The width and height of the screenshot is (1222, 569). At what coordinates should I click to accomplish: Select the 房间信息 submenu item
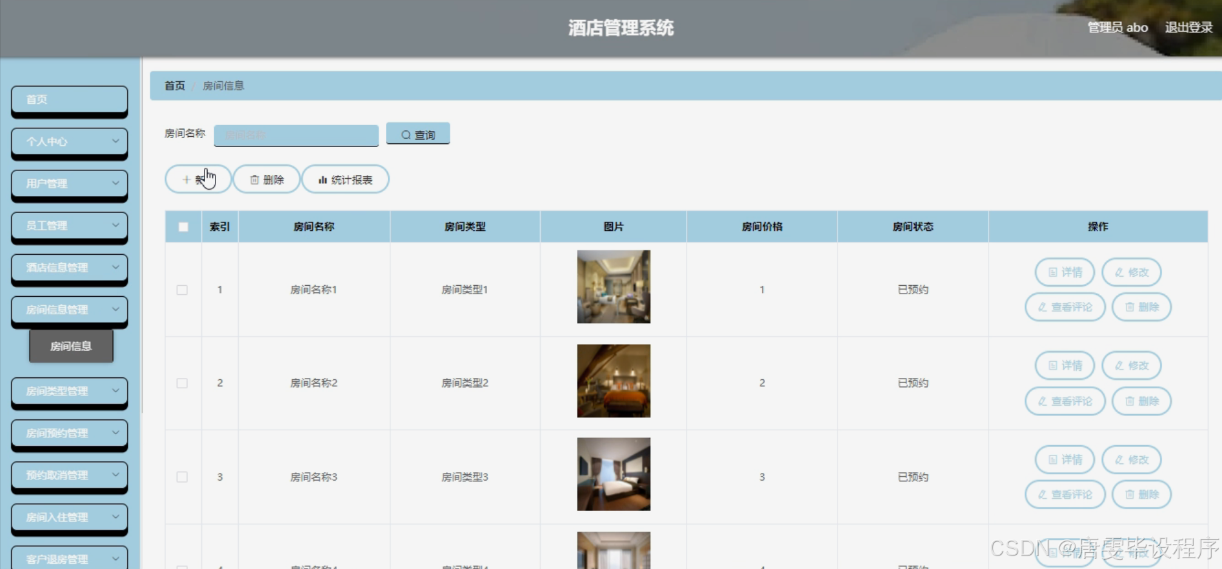[x=71, y=346]
